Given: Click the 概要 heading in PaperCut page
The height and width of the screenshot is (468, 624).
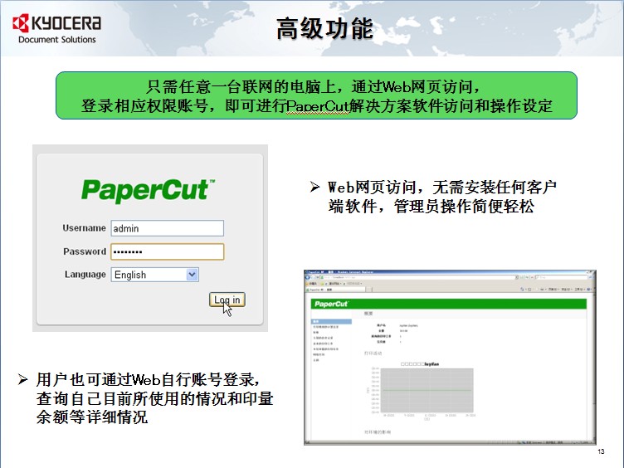Looking at the screenshot, I should [368, 314].
